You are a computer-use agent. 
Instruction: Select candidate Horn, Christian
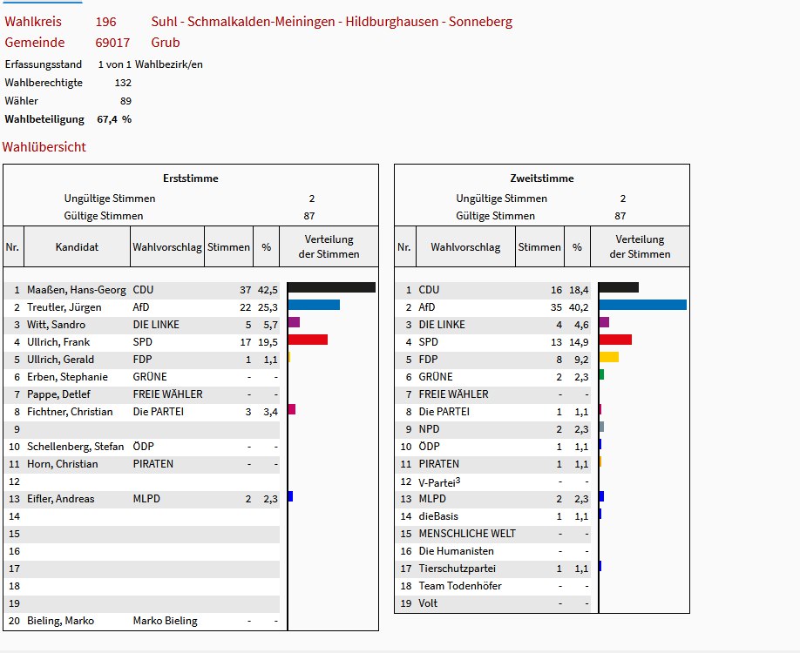(x=62, y=464)
